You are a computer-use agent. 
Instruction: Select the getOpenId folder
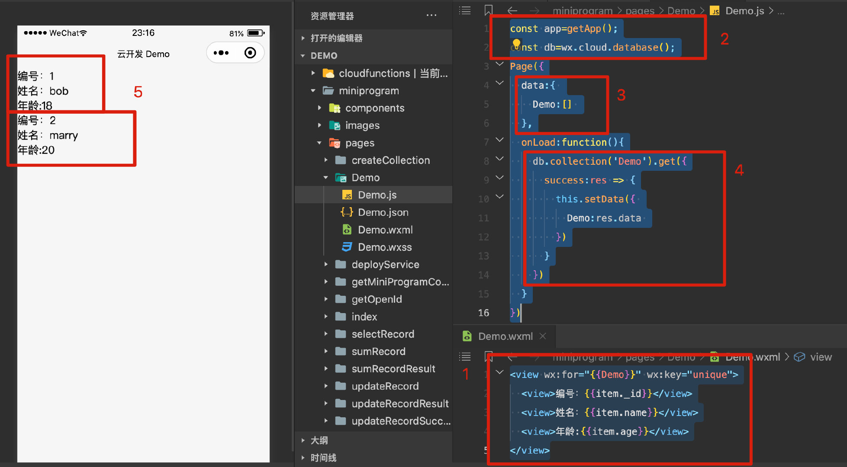point(374,299)
